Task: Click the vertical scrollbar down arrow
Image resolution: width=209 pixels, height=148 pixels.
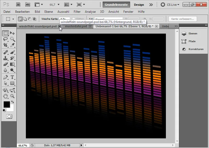Action: [x=177, y=141]
